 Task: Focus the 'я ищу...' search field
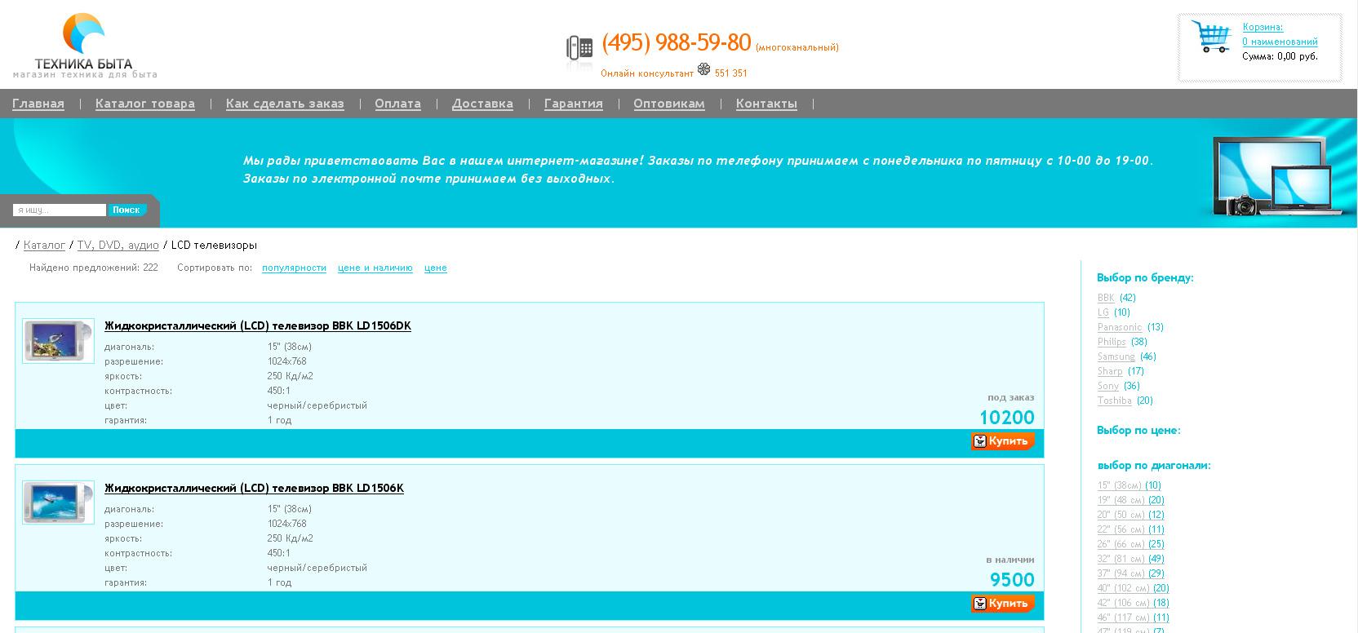click(60, 210)
